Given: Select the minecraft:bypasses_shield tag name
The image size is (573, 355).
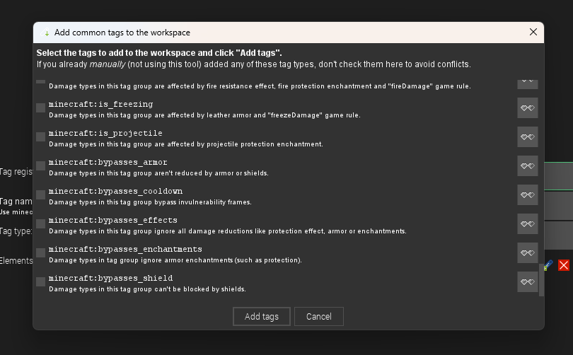Looking at the screenshot, I should click(x=111, y=278).
